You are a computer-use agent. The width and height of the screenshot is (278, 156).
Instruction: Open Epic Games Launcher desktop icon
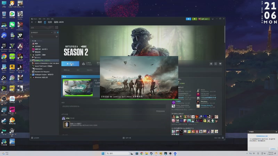(4, 47)
